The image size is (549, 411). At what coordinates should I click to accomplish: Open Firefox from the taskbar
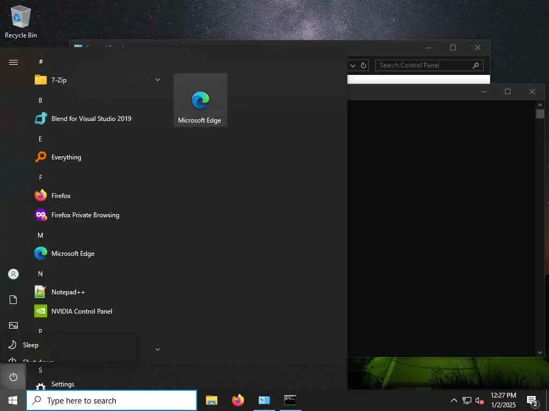pyautogui.click(x=238, y=400)
